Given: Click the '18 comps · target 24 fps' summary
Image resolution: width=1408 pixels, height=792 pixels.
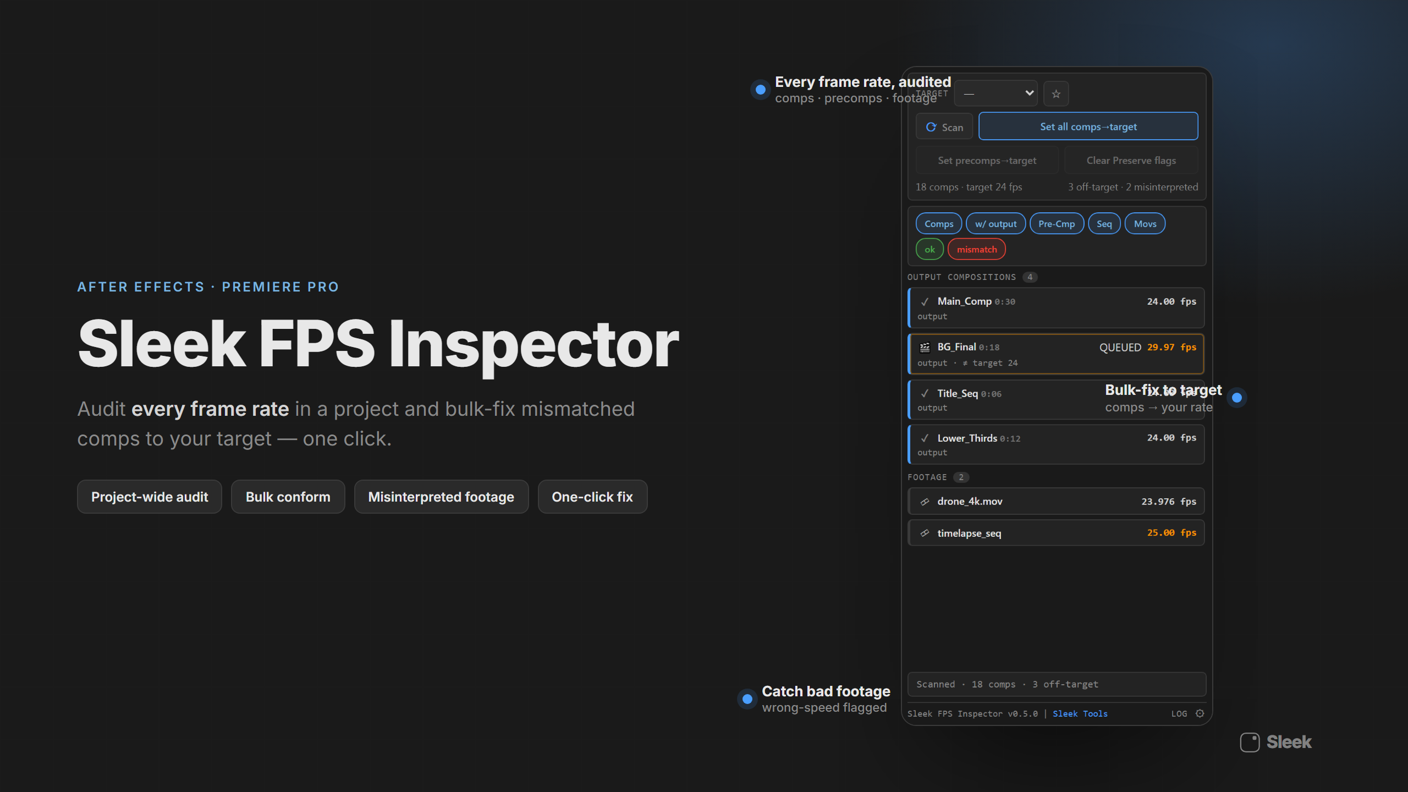Looking at the screenshot, I should (x=969, y=187).
